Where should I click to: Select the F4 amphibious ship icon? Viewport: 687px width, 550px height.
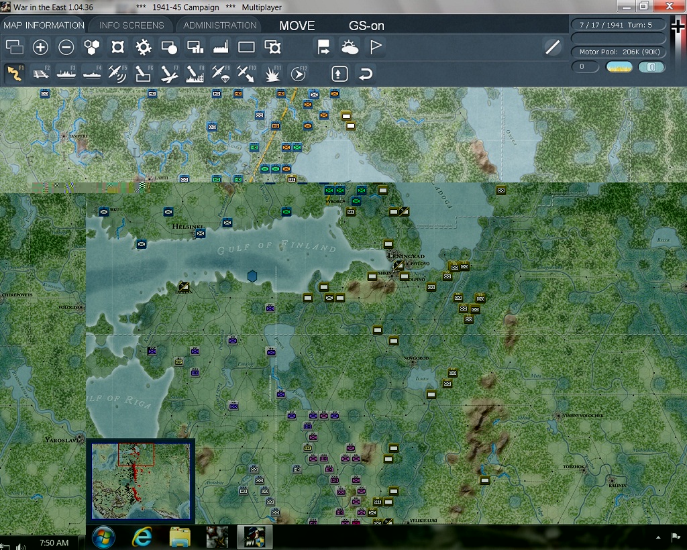(92, 73)
